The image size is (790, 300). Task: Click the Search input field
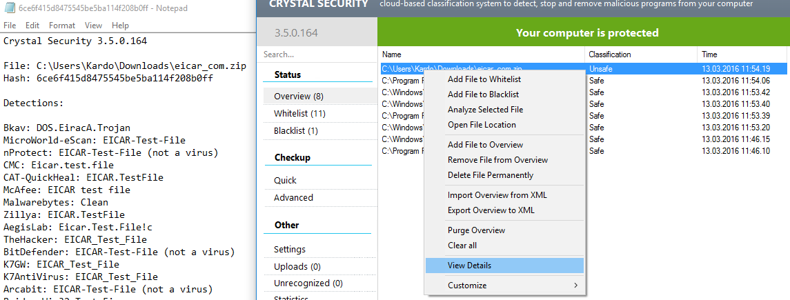[317, 54]
